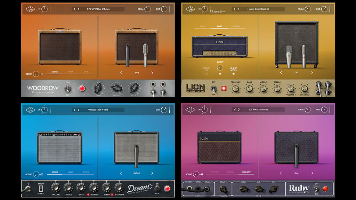Select previous cabinet before D65
The image size is (356, 200).
(x=281, y=73)
